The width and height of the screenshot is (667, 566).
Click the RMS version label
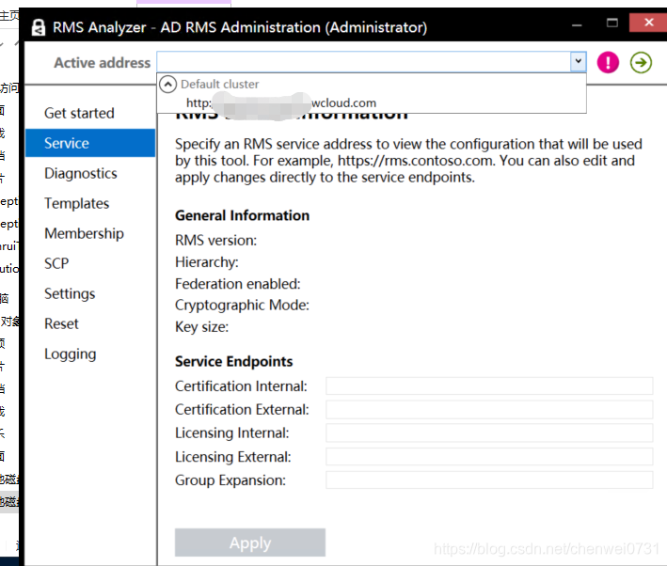pyautogui.click(x=216, y=241)
